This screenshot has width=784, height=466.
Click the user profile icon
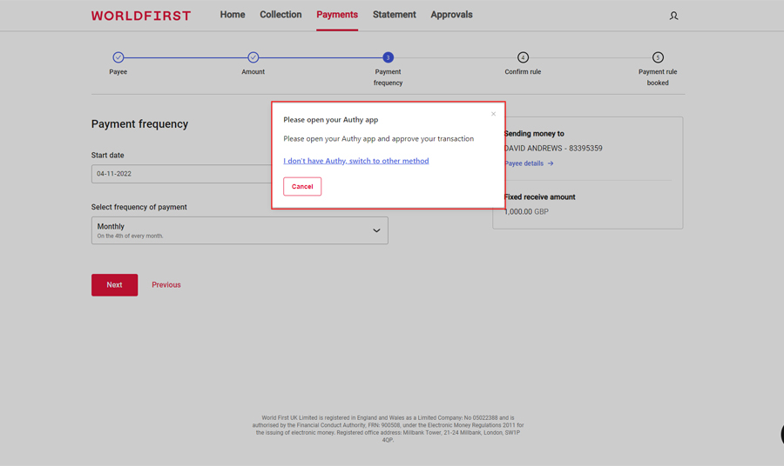tap(673, 16)
